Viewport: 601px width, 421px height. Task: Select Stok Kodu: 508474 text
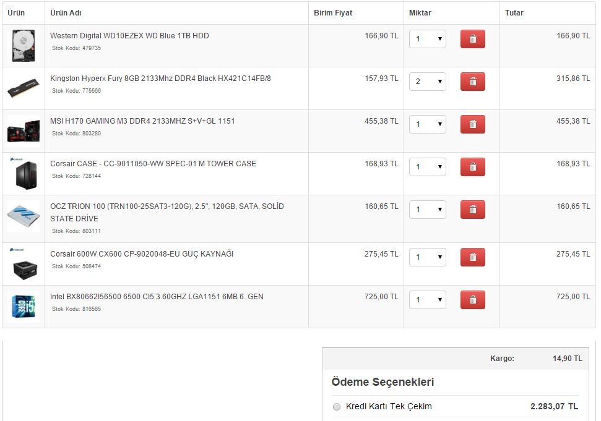coord(77,266)
